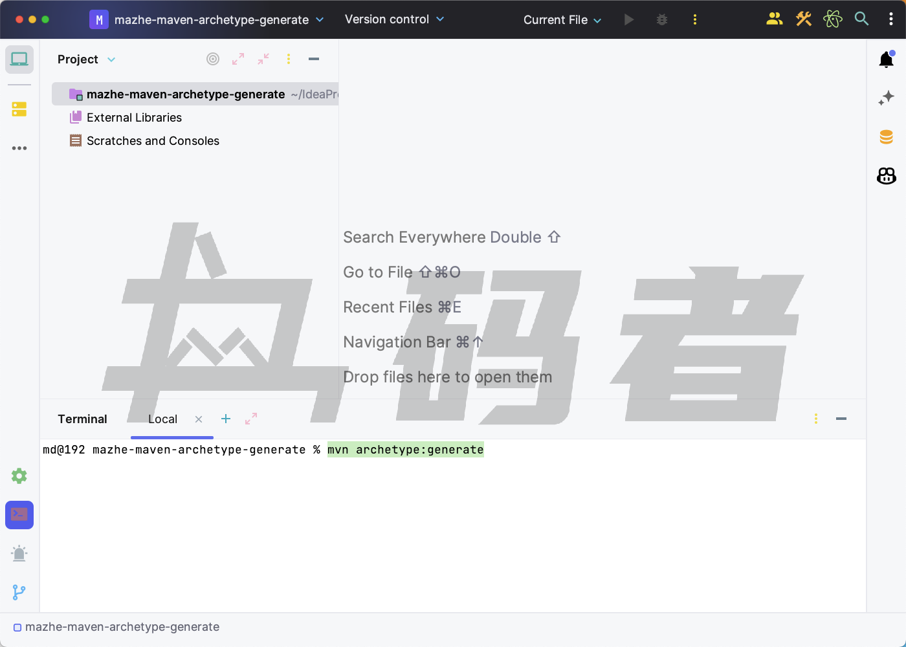906x647 pixels.
Task: Open the Version control menu
Action: click(394, 19)
